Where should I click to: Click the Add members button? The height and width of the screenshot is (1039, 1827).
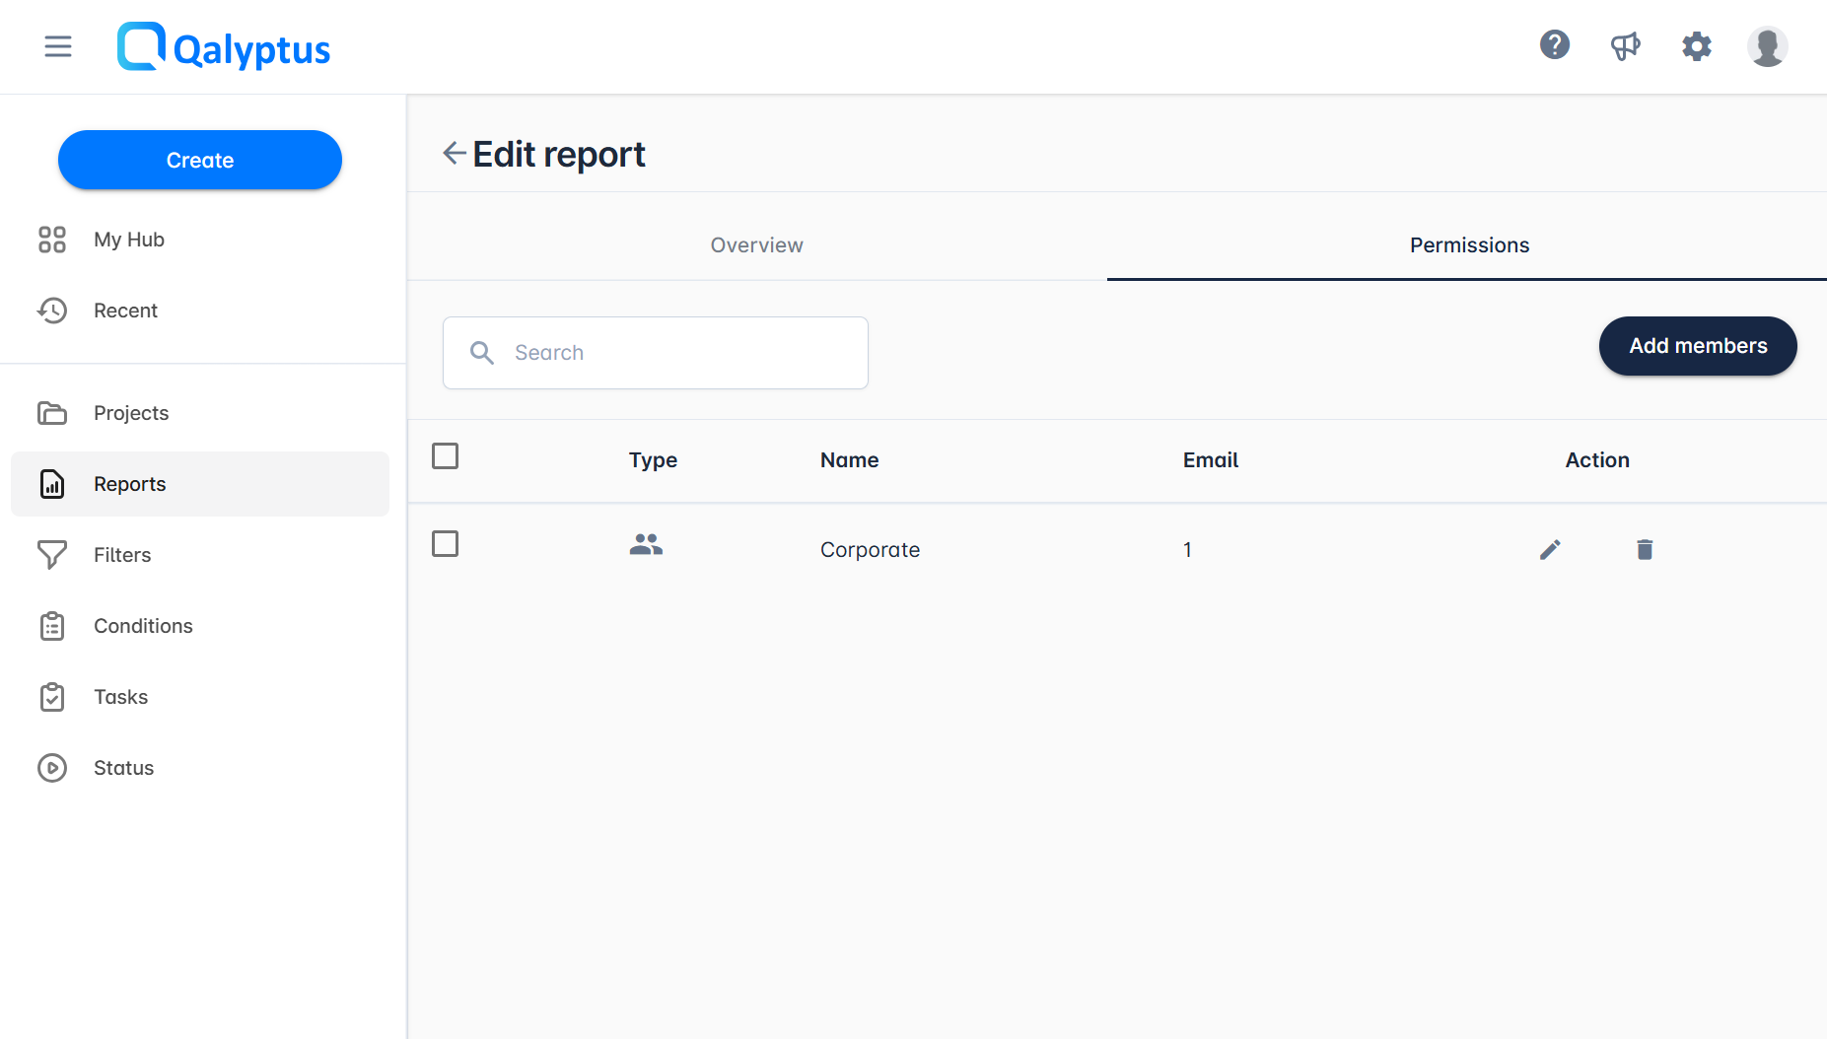click(1697, 346)
